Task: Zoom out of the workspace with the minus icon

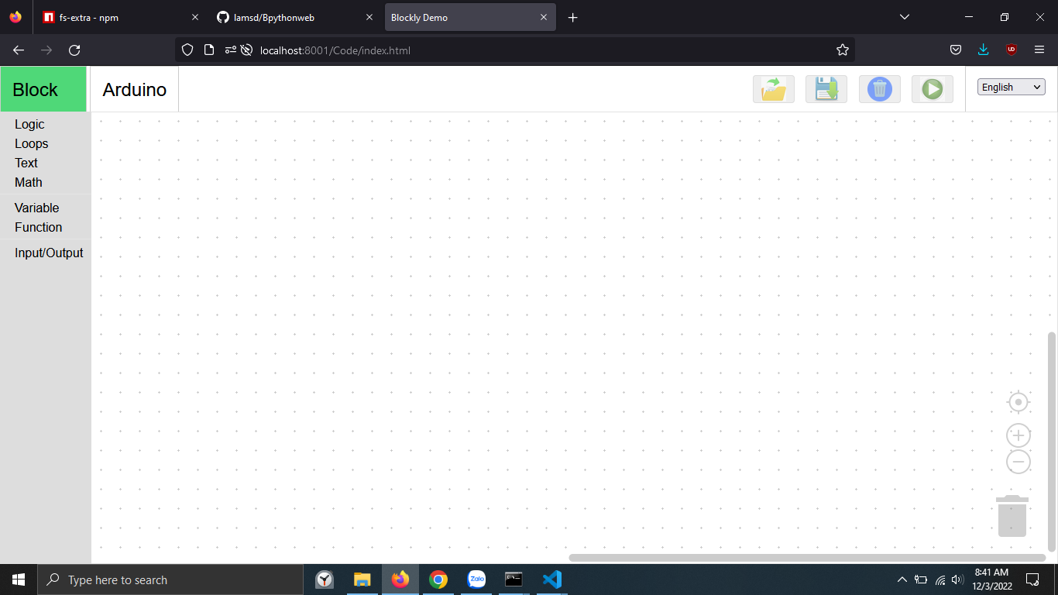Action: (x=1018, y=462)
